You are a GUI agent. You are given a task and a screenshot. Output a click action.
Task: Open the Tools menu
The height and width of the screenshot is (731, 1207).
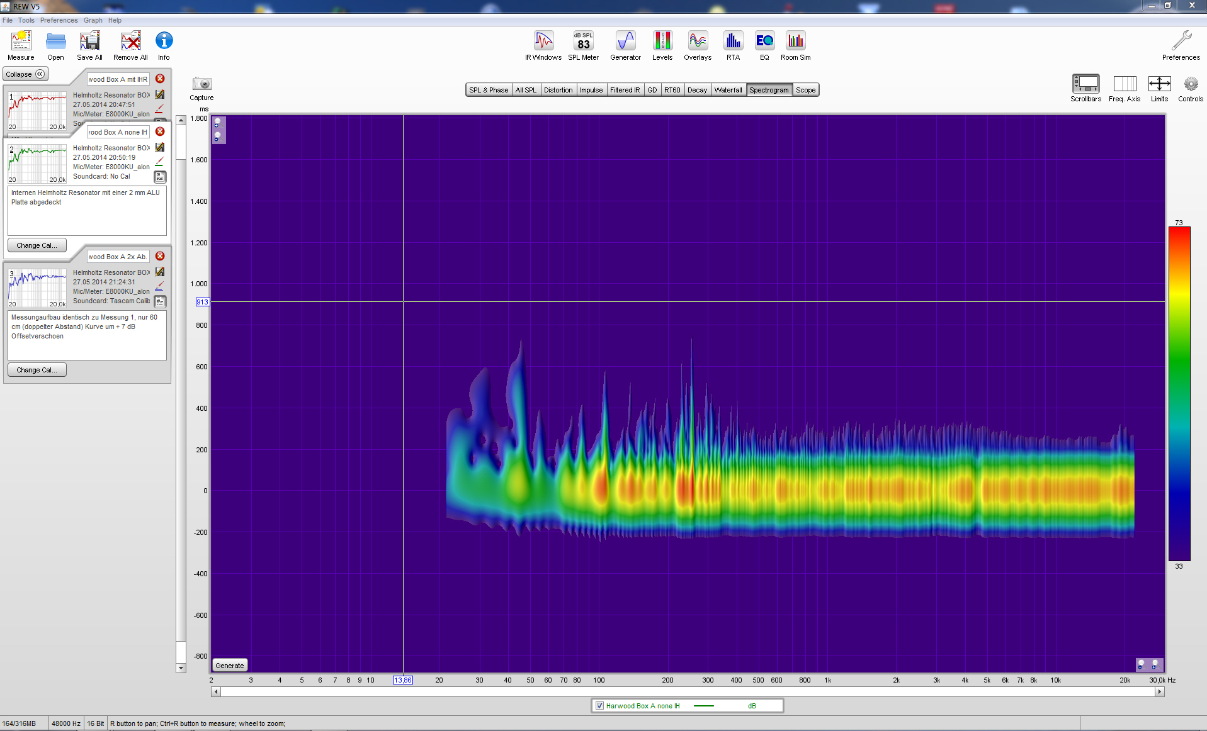26,20
